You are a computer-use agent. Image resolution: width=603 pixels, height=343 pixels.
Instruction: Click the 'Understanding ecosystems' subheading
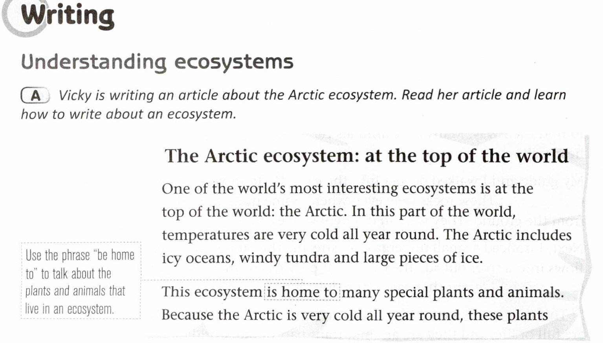coord(157,62)
